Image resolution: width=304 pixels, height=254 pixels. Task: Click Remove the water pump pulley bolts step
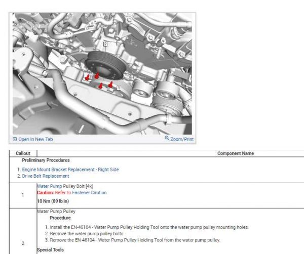coord(87,234)
